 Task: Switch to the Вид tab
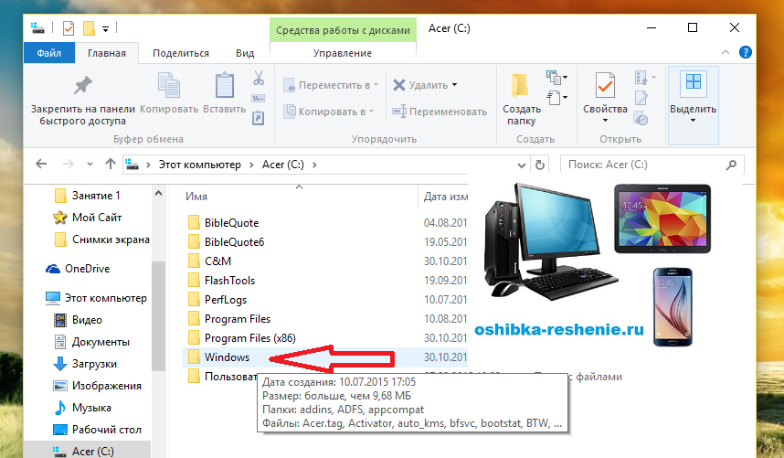tap(245, 53)
